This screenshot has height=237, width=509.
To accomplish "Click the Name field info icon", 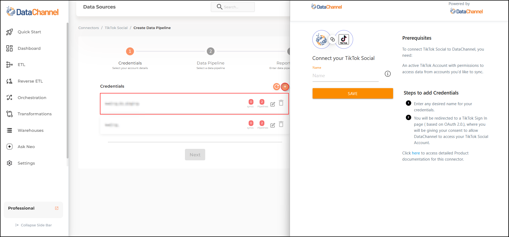I will pos(388,74).
